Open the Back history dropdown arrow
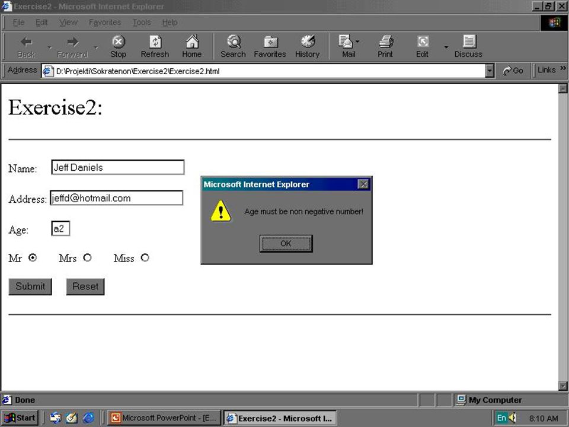The width and height of the screenshot is (569, 427). click(x=49, y=47)
